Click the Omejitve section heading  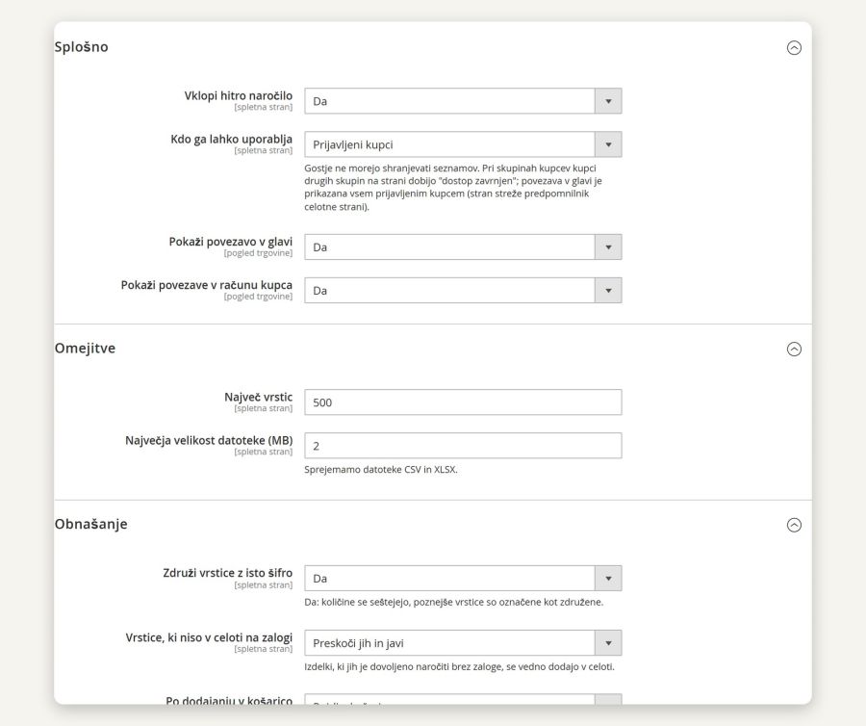[x=85, y=349]
